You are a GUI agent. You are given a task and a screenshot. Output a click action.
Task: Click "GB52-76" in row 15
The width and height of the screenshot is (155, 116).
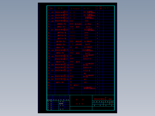tap(60, 53)
